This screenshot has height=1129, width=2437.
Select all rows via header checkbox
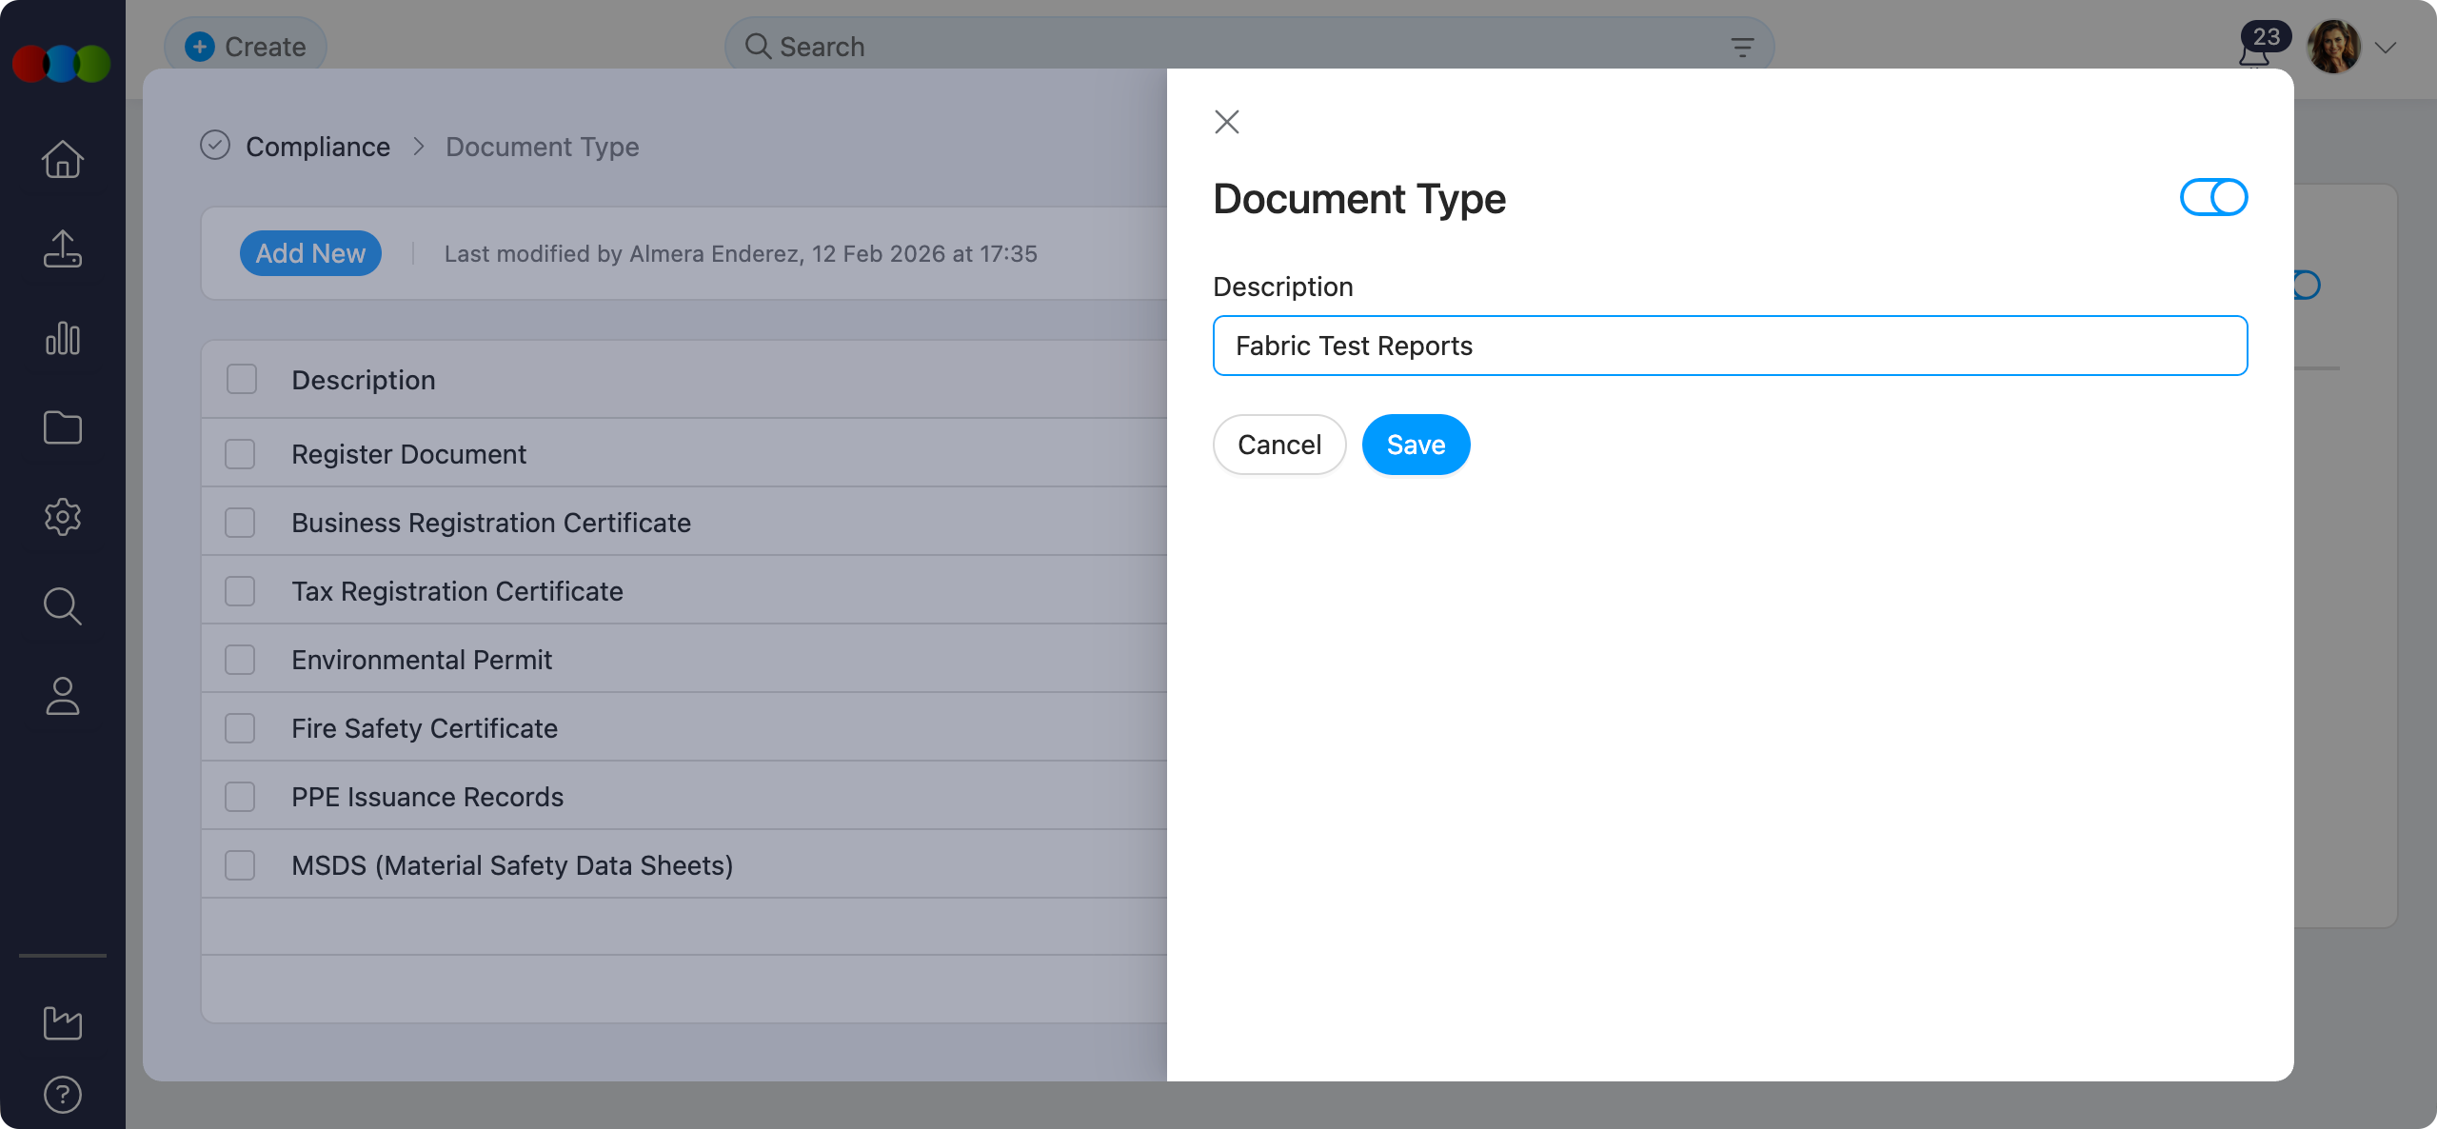coord(240,378)
